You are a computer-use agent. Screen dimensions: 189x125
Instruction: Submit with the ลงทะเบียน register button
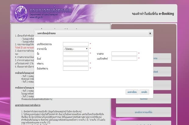(132, 92)
